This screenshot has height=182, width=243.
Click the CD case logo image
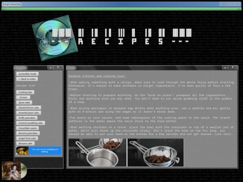[55, 38]
